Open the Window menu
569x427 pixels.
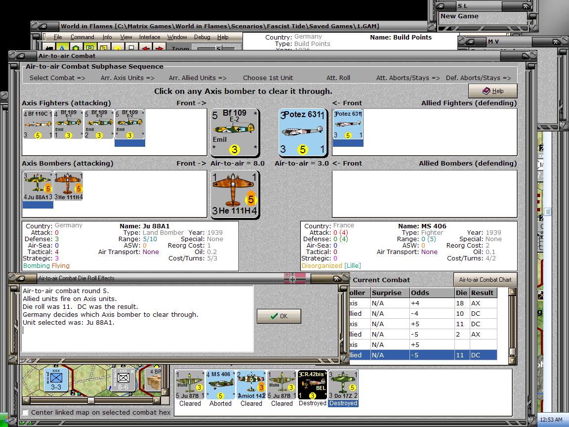click(177, 37)
